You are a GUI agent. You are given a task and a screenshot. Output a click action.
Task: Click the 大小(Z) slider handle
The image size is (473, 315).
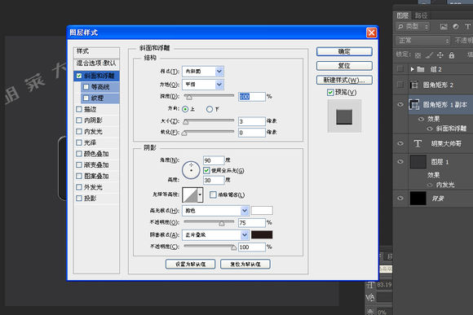pos(186,121)
